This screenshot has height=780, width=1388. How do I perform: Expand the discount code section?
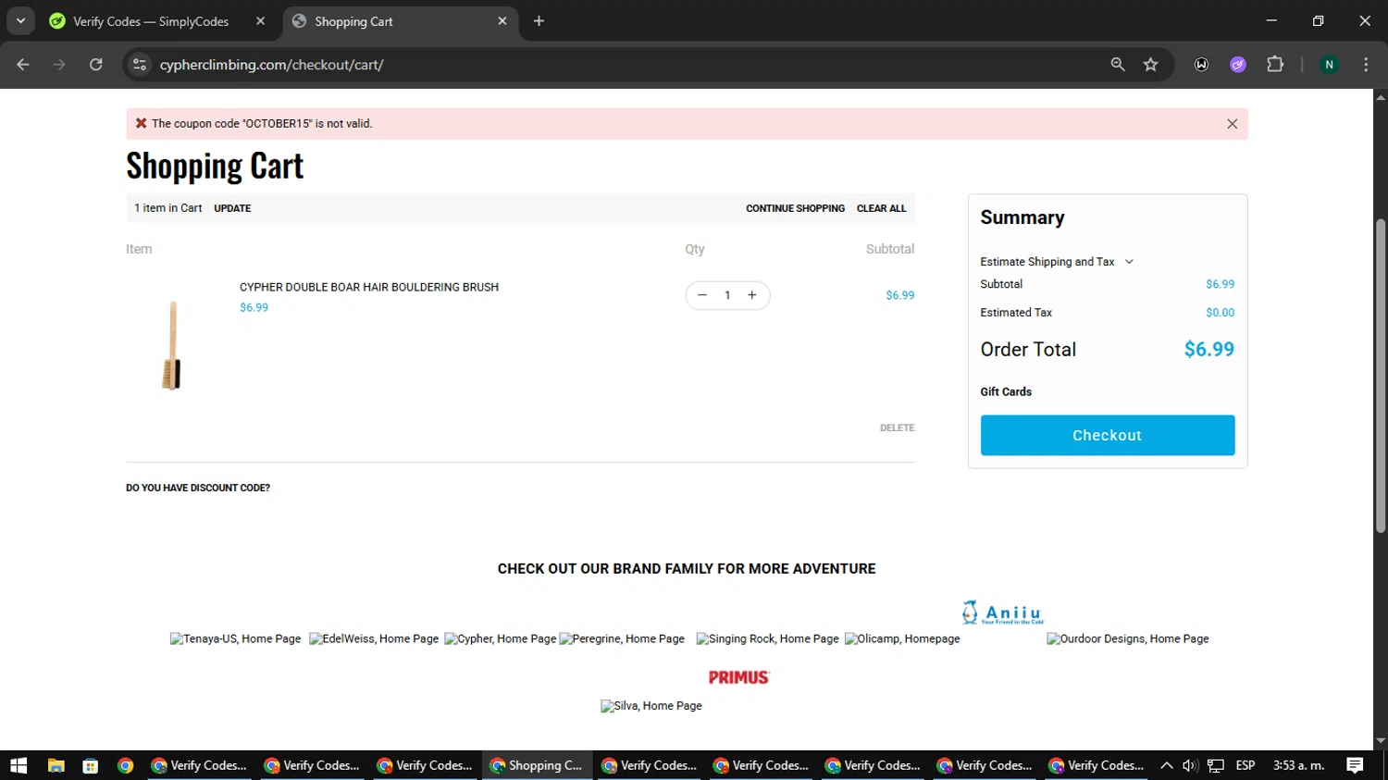[198, 488]
